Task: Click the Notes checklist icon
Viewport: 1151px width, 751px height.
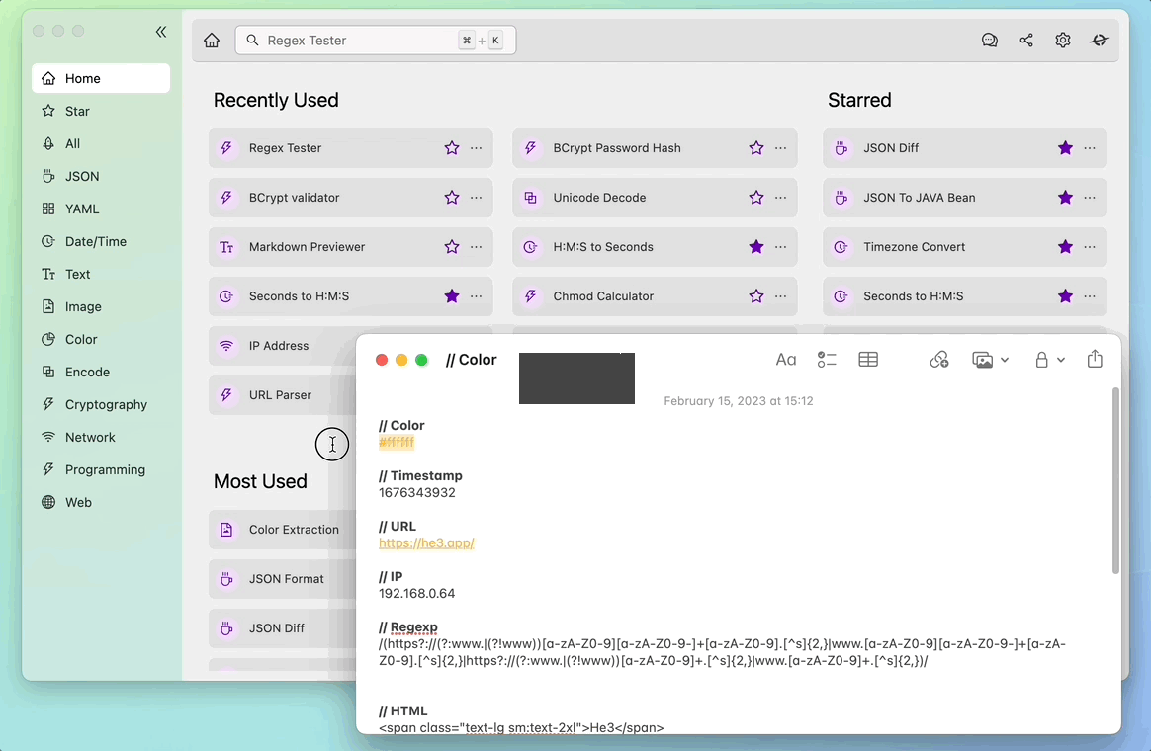Action: (x=827, y=360)
